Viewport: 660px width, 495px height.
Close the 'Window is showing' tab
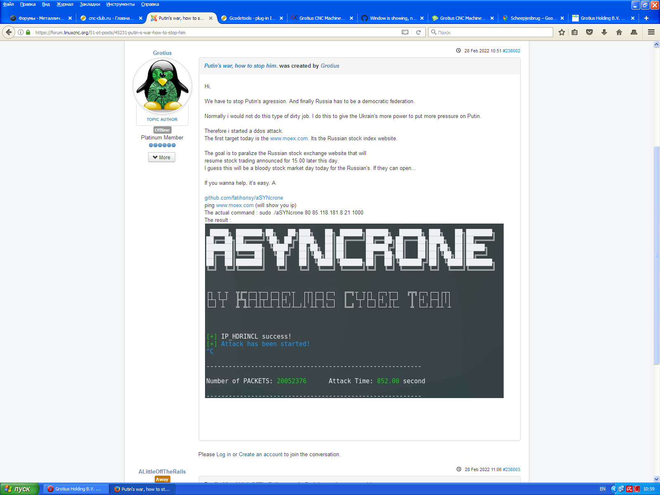422,18
